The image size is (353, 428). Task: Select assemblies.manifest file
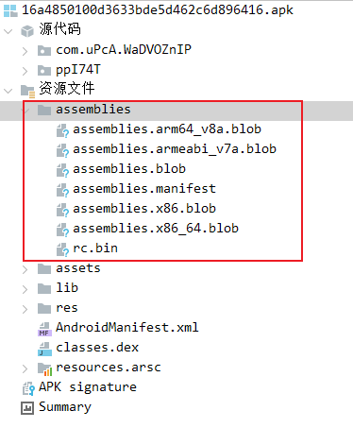[x=144, y=189]
